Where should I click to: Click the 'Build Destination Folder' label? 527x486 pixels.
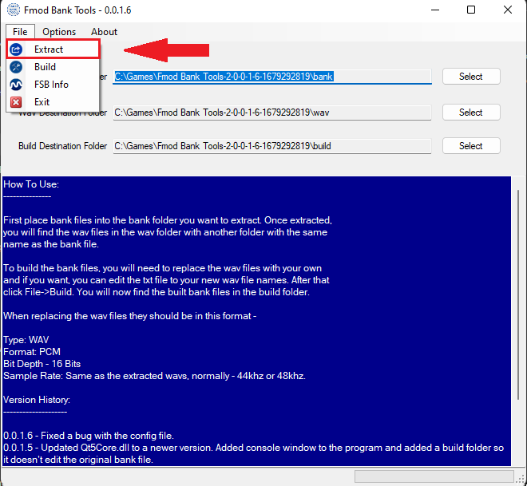pos(62,146)
